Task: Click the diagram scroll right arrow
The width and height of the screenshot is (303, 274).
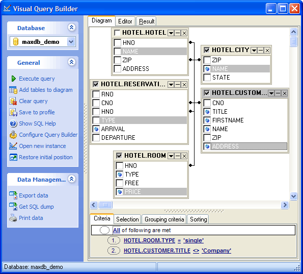Action: coord(285,205)
